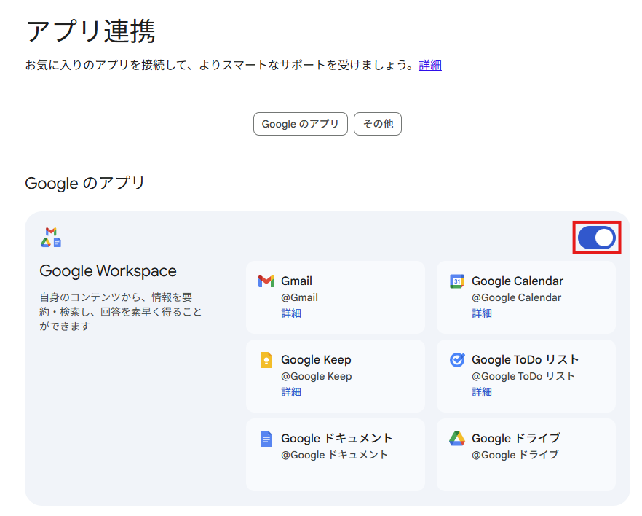Click the Google ドライブ card title
642x516 pixels.
(515, 439)
